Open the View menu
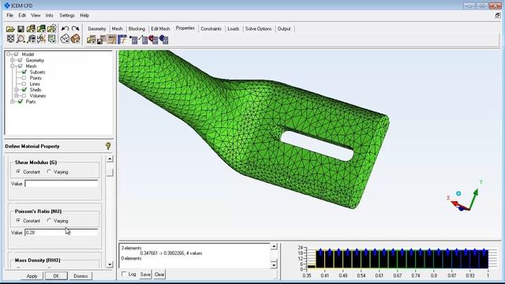The height and width of the screenshot is (284, 505). coord(36,15)
